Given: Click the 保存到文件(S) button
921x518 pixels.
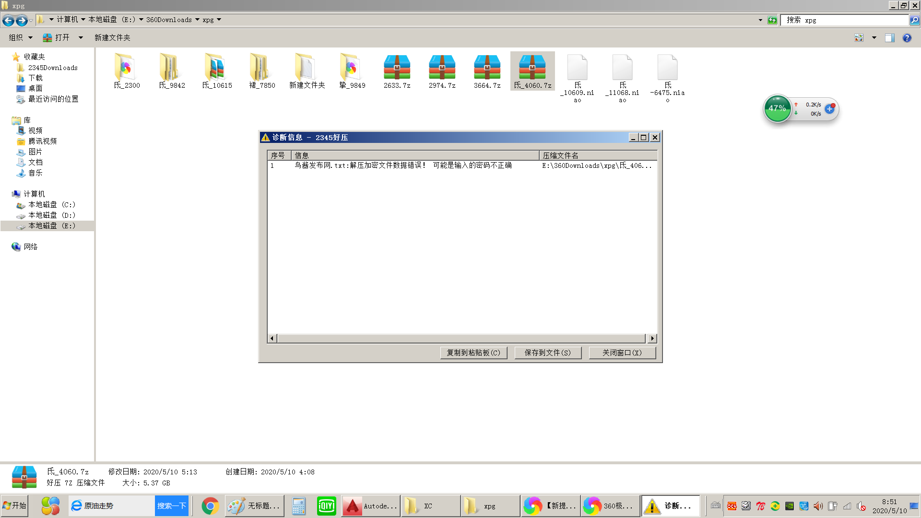Looking at the screenshot, I should (548, 353).
